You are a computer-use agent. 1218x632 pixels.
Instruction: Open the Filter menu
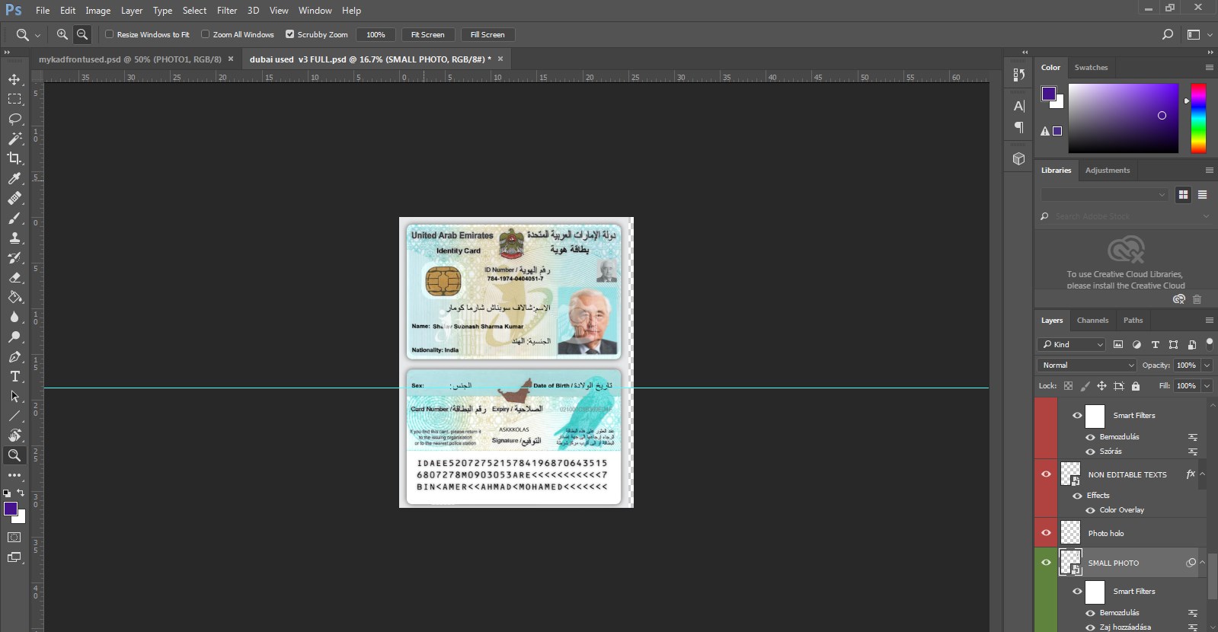tap(227, 11)
